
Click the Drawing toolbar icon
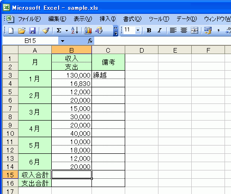pos(99,30)
